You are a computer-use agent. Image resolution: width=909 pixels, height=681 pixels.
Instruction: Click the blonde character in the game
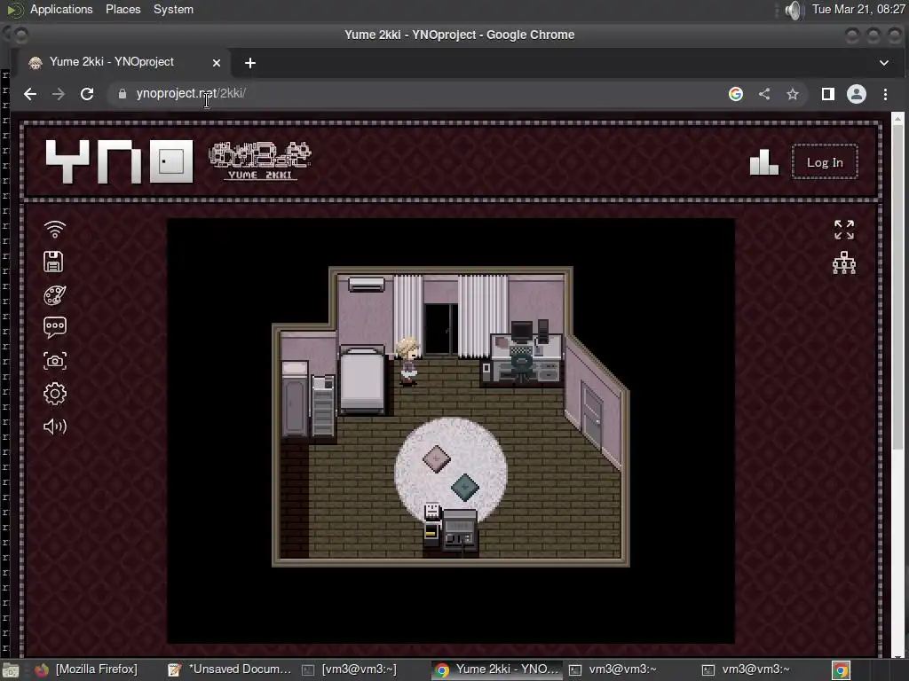click(407, 361)
